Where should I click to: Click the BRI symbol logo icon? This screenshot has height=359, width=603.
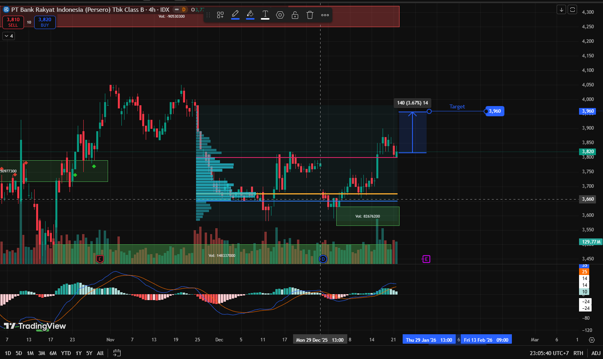coord(6,9)
